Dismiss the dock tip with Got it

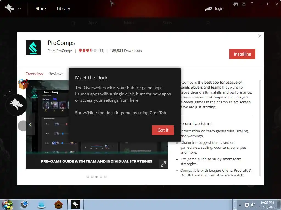click(x=163, y=130)
